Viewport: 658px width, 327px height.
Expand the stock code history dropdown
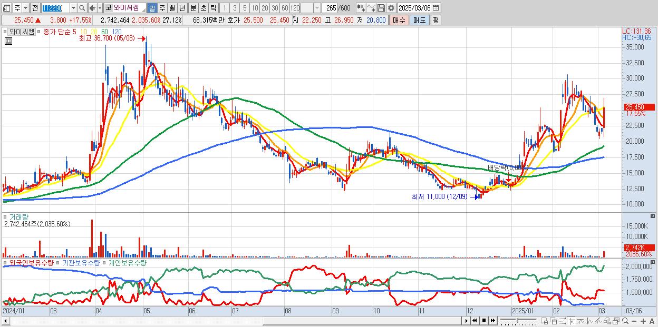[73, 8]
